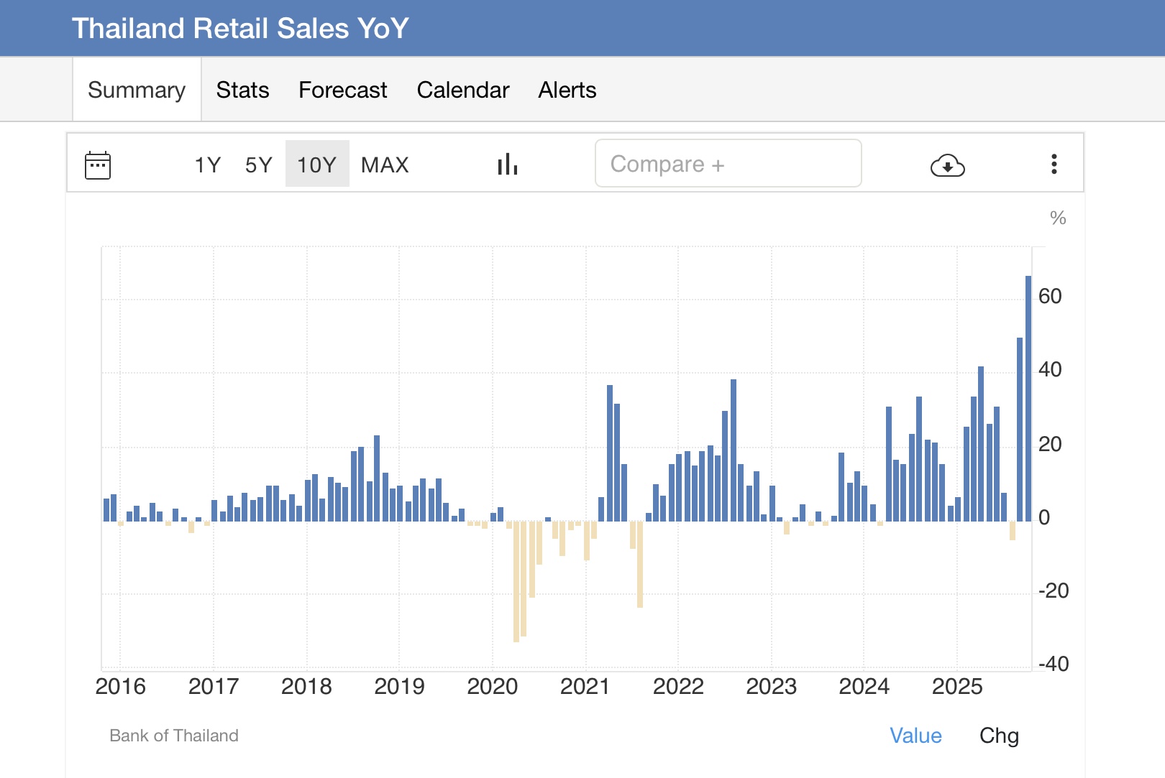Open the bar chart type selector

pyautogui.click(x=508, y=165)
